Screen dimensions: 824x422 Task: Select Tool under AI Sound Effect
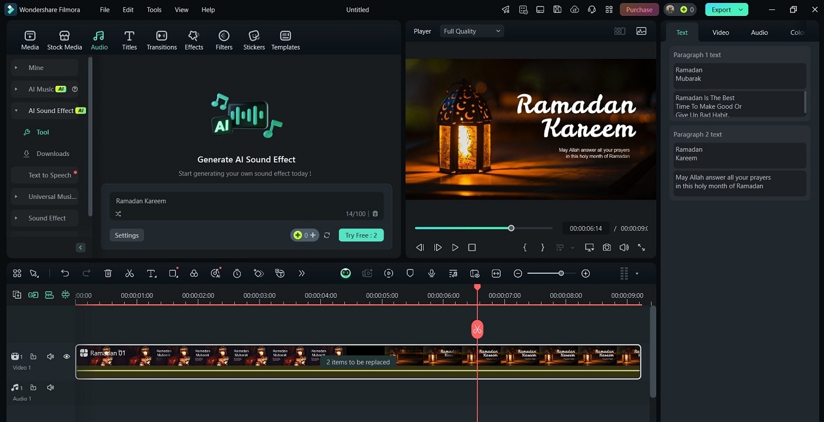click(42, 132)
